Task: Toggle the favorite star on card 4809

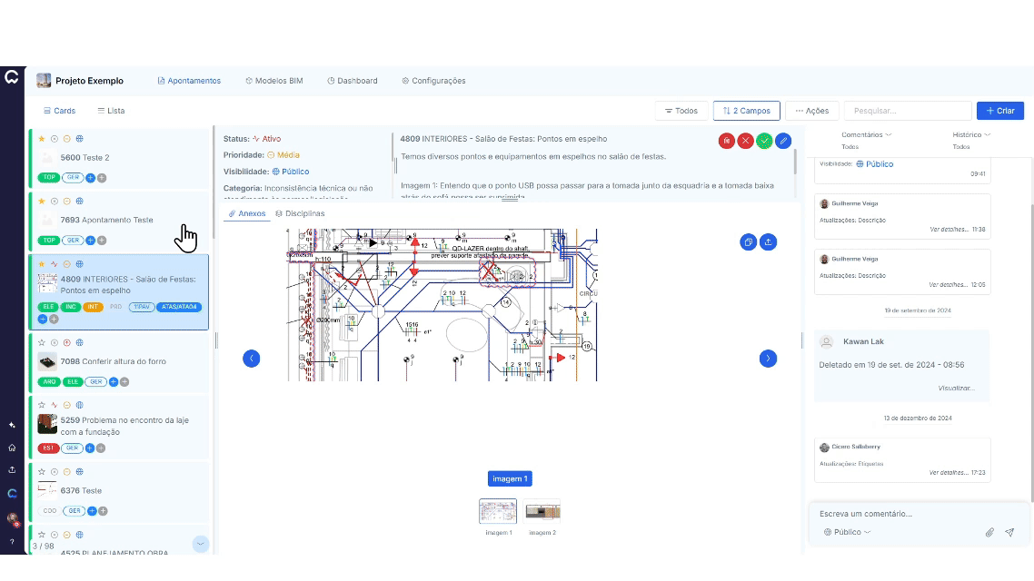Action: pos(42,264)
